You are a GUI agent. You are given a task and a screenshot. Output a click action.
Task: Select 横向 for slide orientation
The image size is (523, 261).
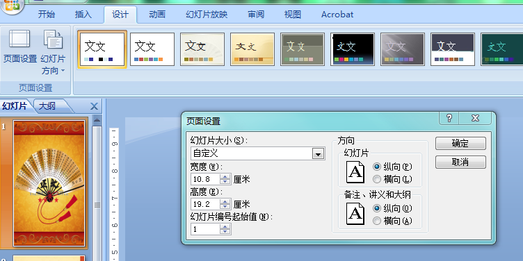[x=392, y=179]
